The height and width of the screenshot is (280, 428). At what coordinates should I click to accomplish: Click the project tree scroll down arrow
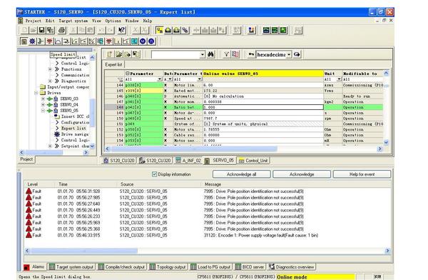click(x=92, y=146)
